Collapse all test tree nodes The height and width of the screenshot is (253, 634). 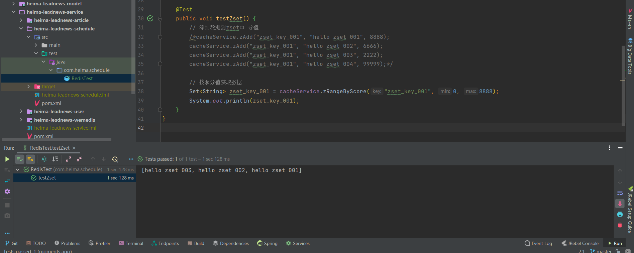coord(79,159)
